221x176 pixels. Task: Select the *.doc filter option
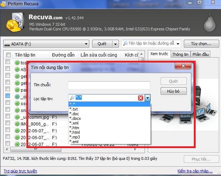(x=109, y=114)
